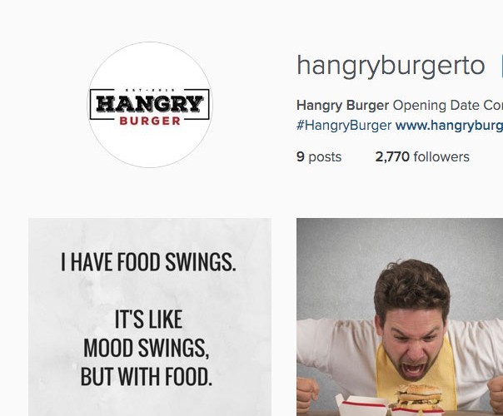
Task: Visit the www.hangryburger website link
Action: click(449, 126)
